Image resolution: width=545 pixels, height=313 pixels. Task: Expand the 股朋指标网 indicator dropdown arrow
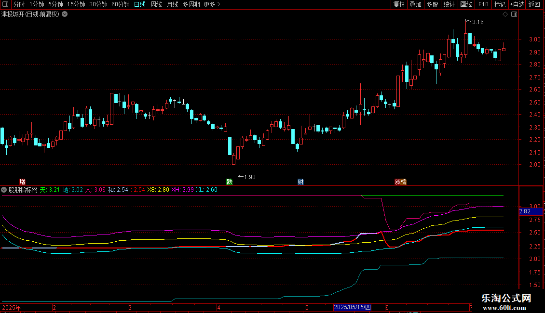point(4,190)
